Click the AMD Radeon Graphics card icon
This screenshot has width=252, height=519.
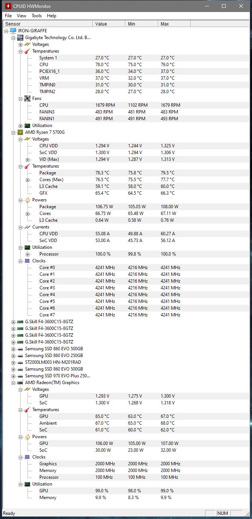20,383
